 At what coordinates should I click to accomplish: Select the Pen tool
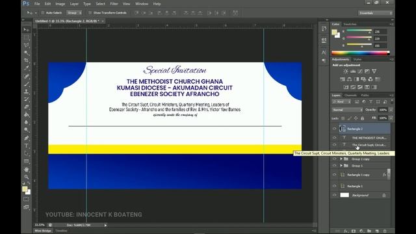[x=26, y=138]
